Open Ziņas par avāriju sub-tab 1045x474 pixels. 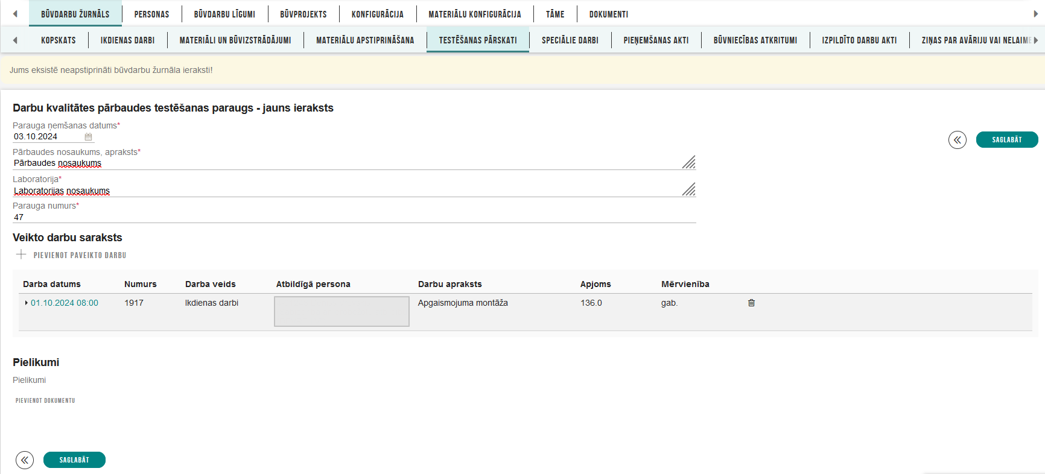pos(976,40)
